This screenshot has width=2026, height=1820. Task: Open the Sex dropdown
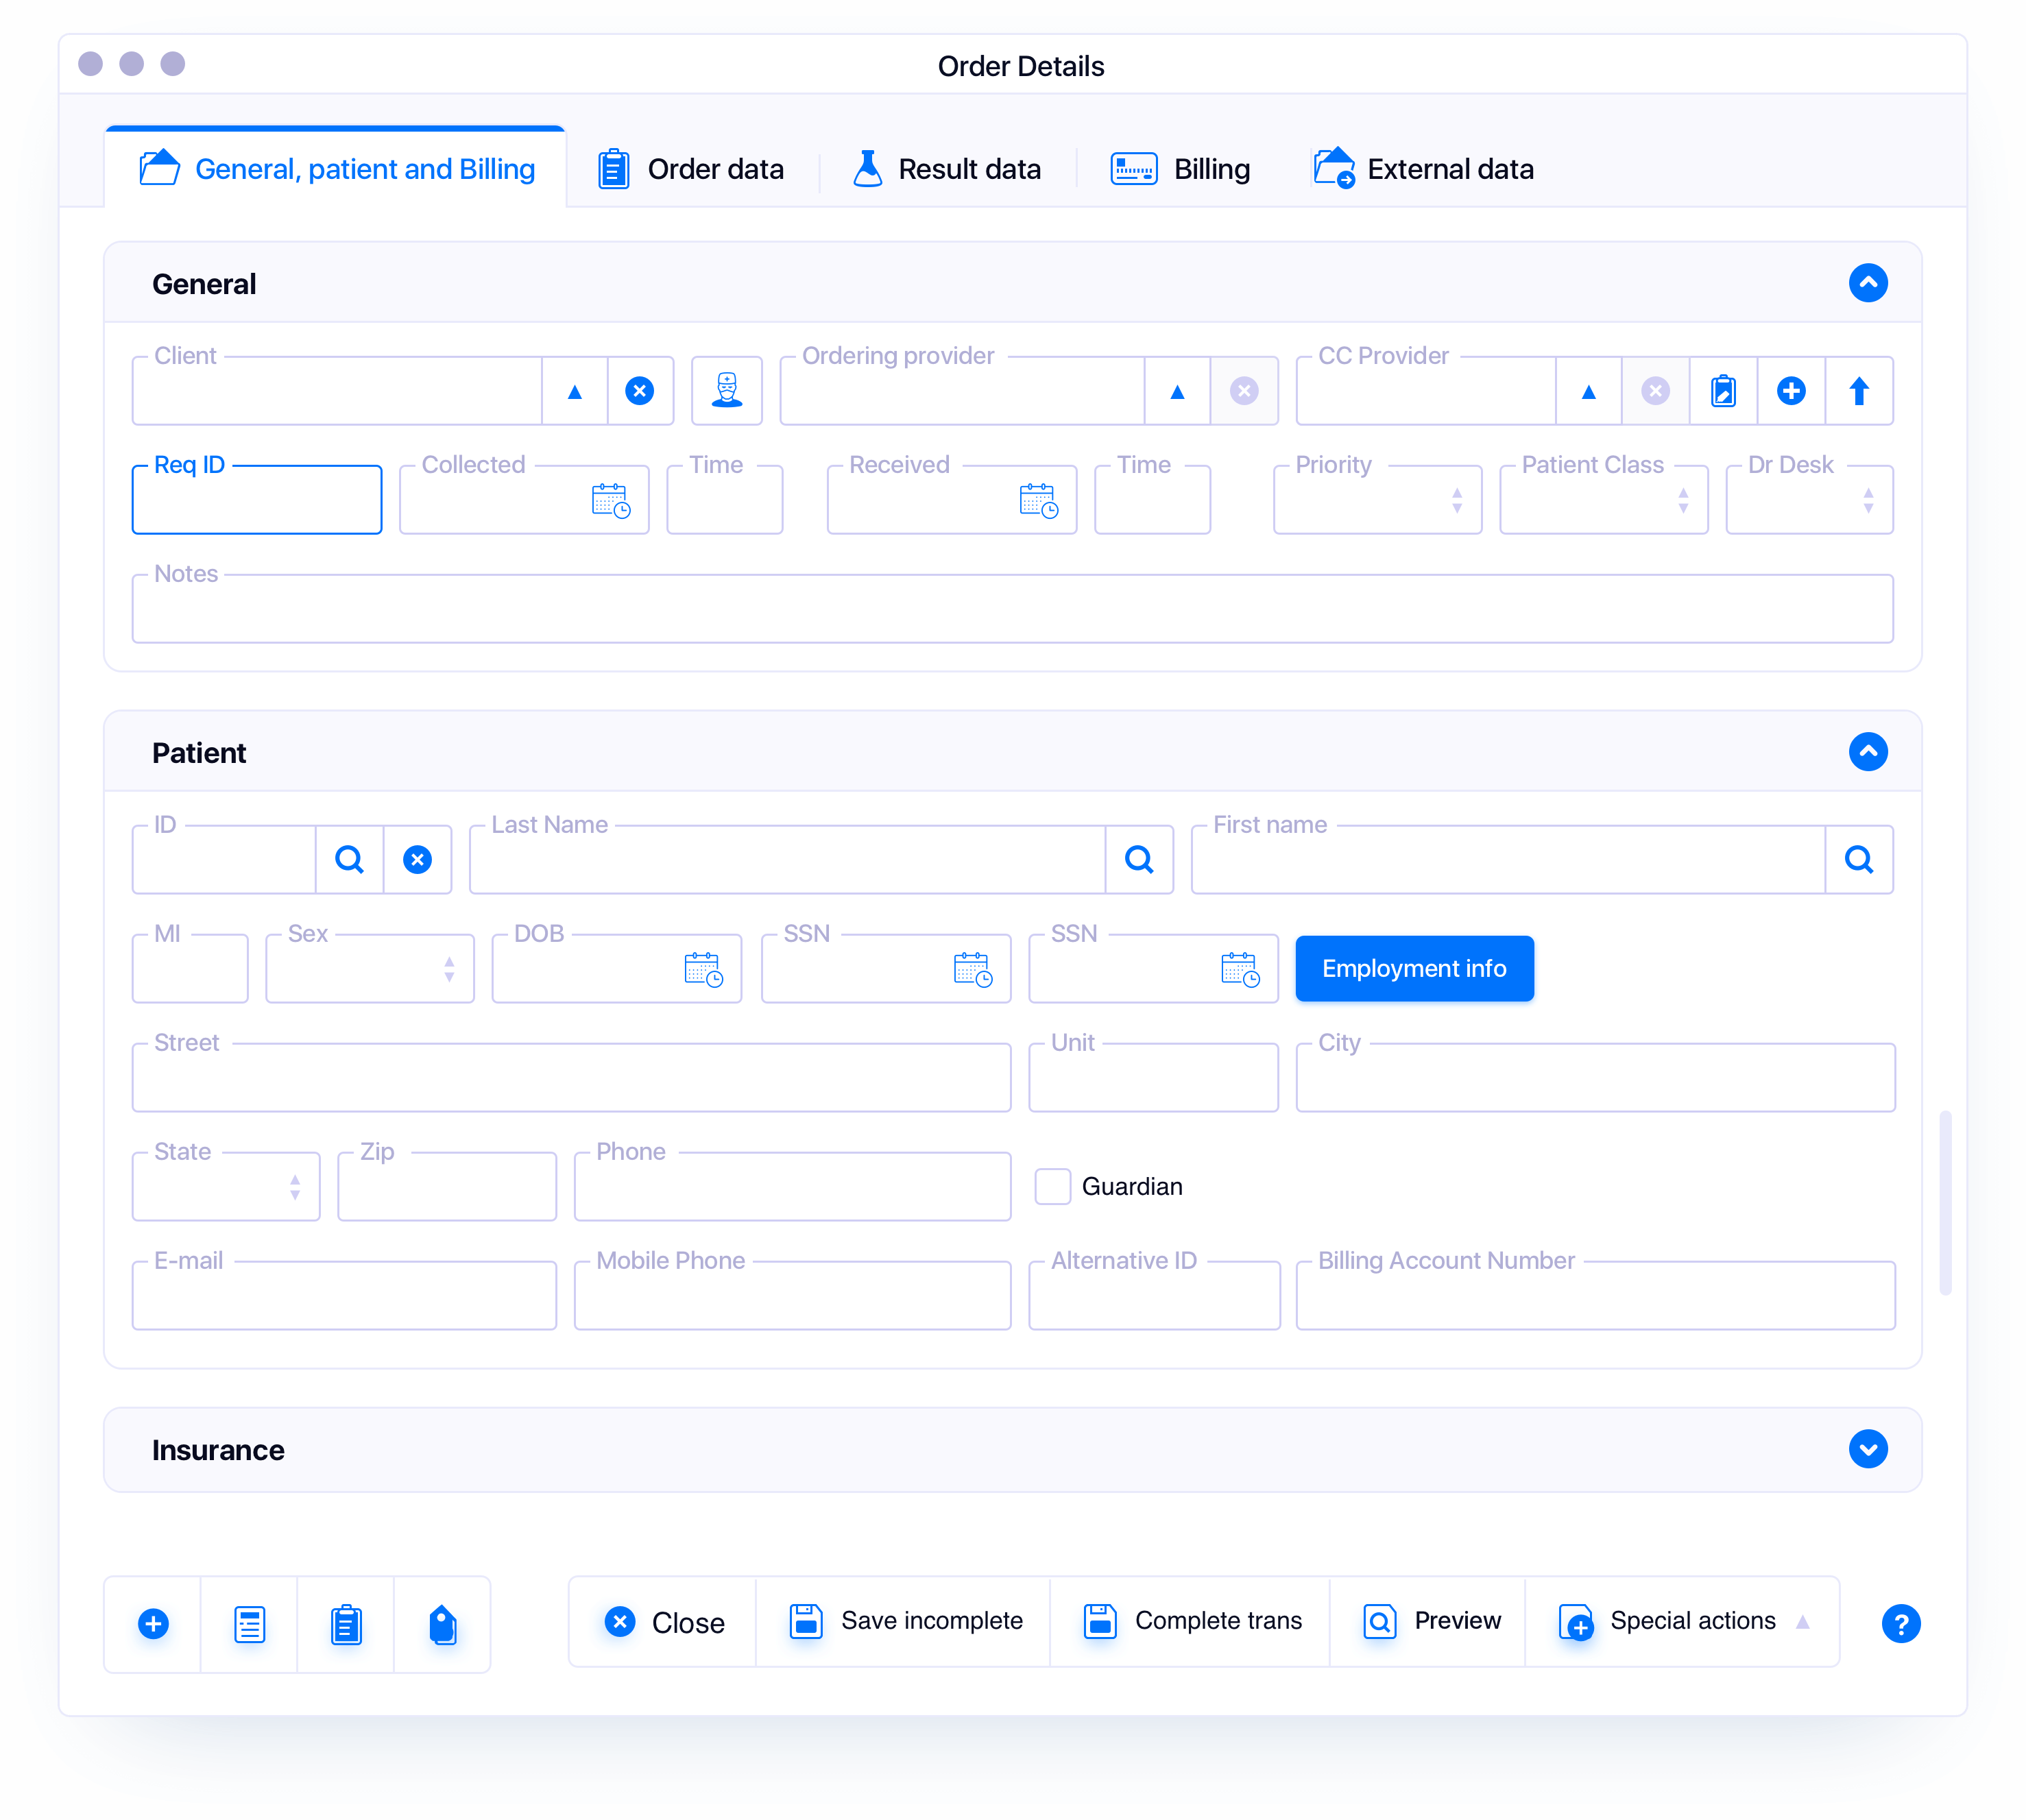click(x=369, y=969)
